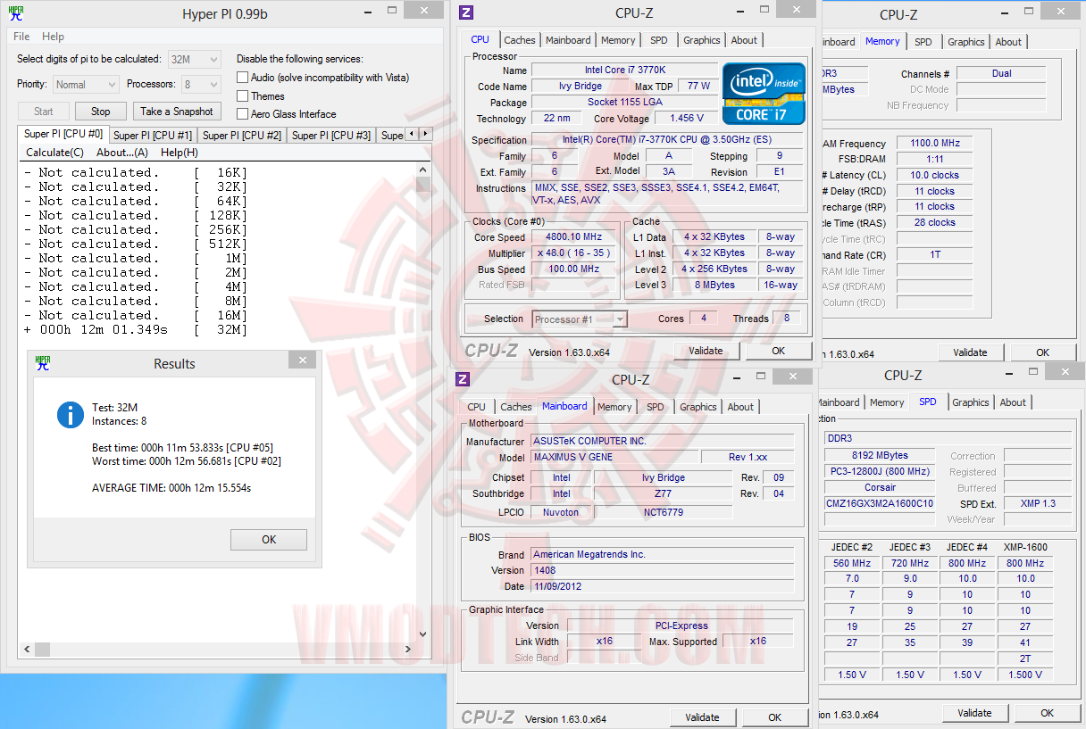Screen dimensions: 1086x729
Task: Select Super PI [CPU #0] tab
Action: pyautogui.click(x=63, y=134)
